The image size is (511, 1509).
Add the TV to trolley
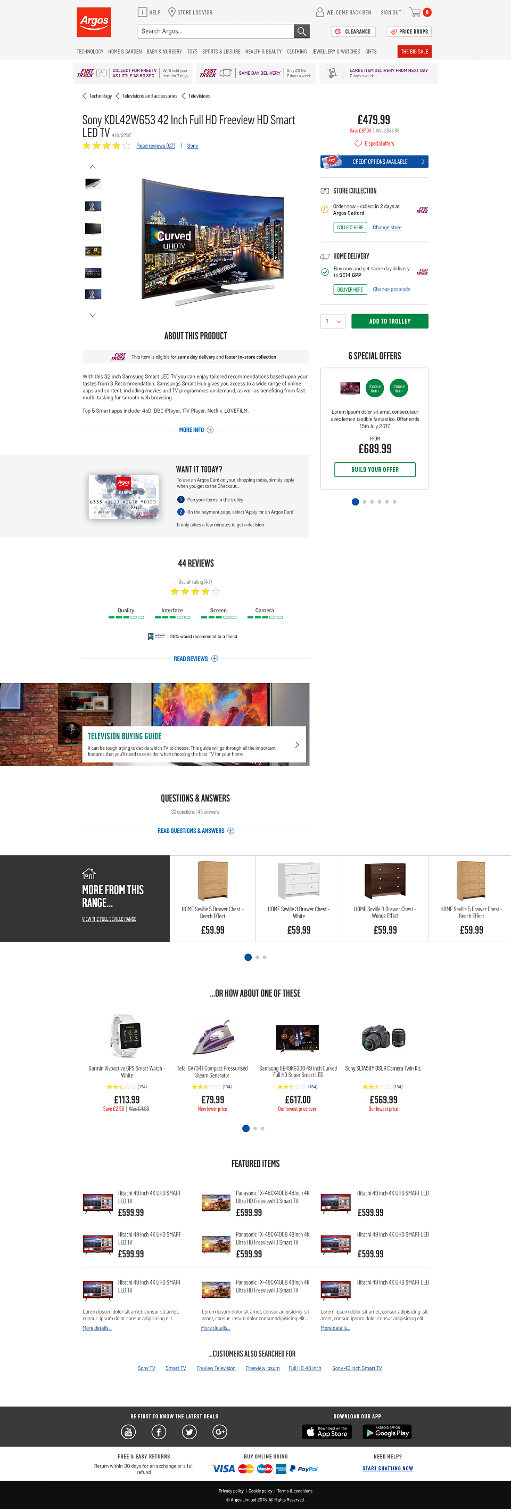pos(390,321)
